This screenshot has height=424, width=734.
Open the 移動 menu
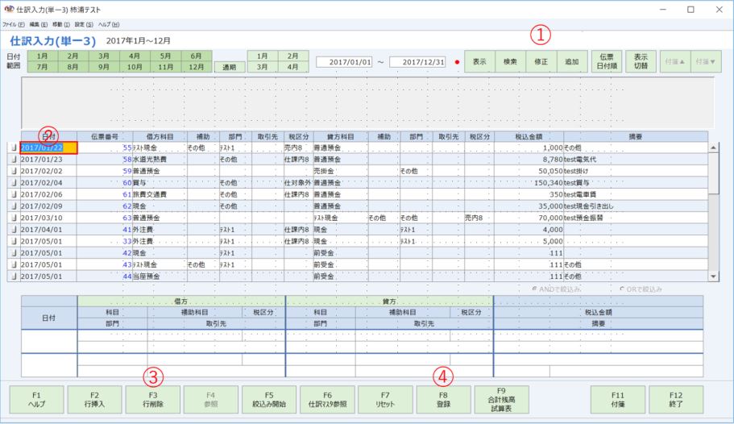(x=61, y=24)
